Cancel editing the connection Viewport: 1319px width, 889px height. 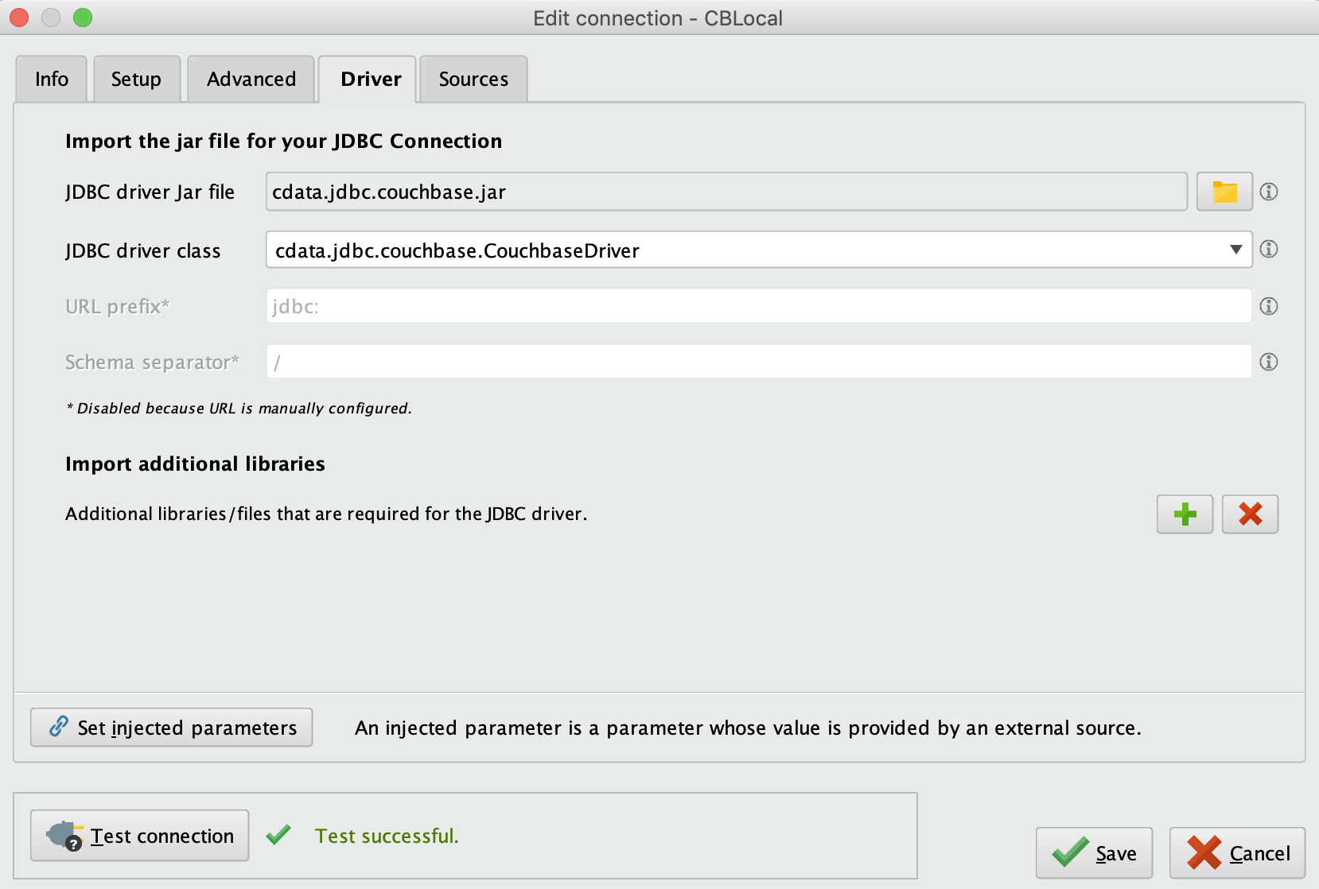point(1237,852)
